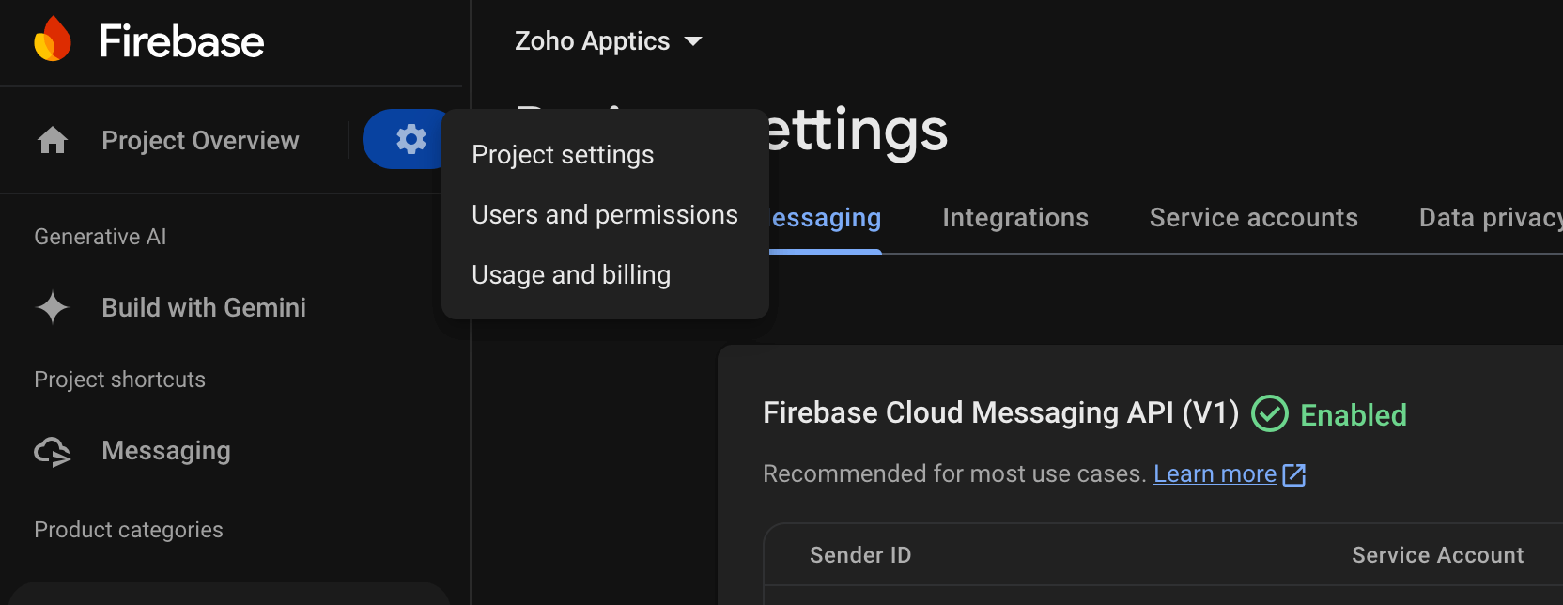1563x605 pixels.
Task: Open Build with Gemini sidebar item
Action: (204, 308)
